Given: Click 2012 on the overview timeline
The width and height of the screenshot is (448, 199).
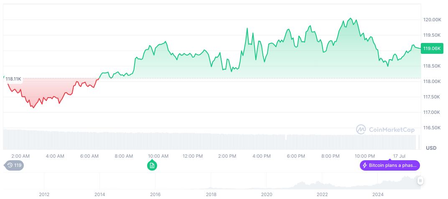Looking at the screenshot, I should 44,194.
